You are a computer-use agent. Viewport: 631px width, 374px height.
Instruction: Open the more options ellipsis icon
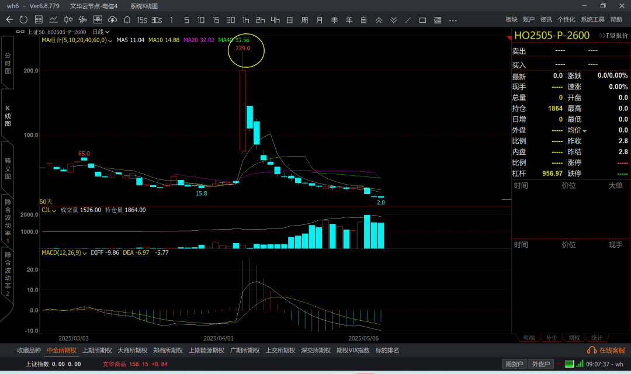[x=453, y=20]
